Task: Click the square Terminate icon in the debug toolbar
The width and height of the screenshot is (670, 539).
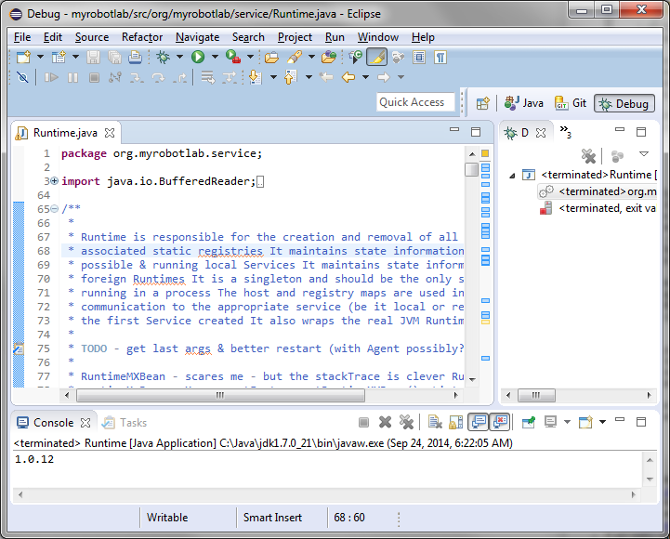Action: pyautogui.click(x=94, y=77)
